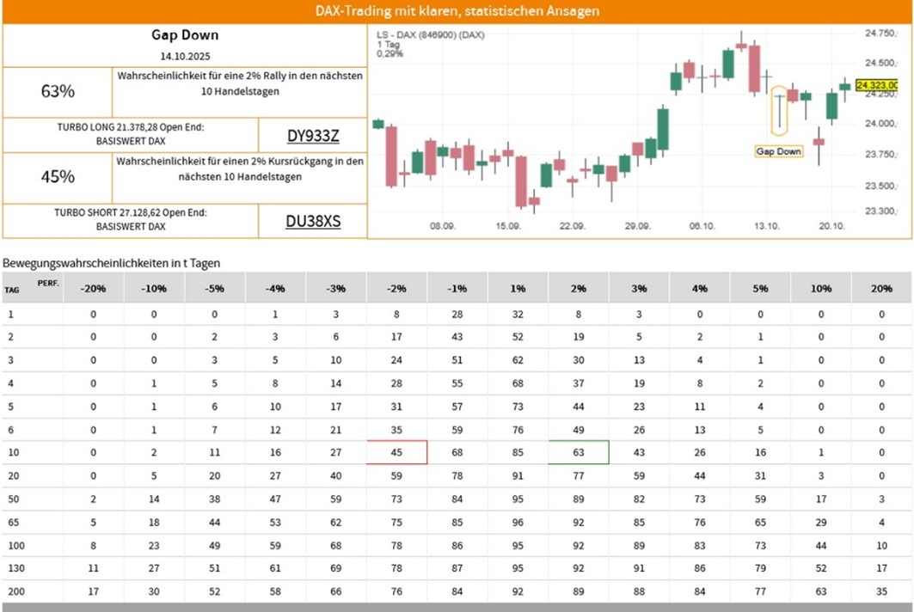
Task: Click the yellow 24.323,00 current price tag
Action: (x=877, y=85)
